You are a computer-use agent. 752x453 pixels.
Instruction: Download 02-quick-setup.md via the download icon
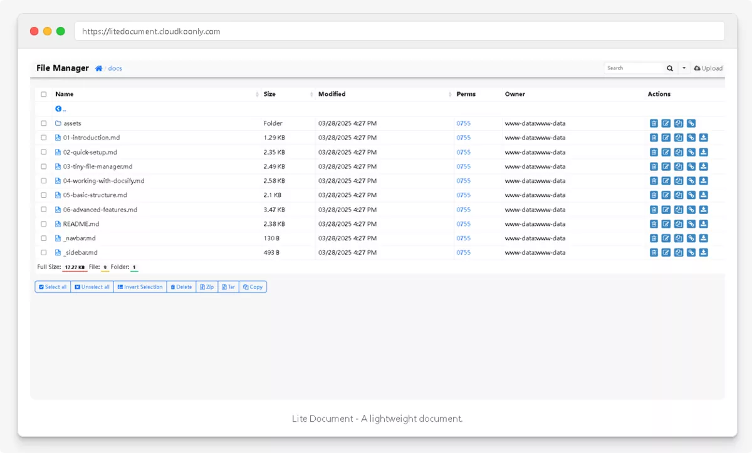pos(704,152)
